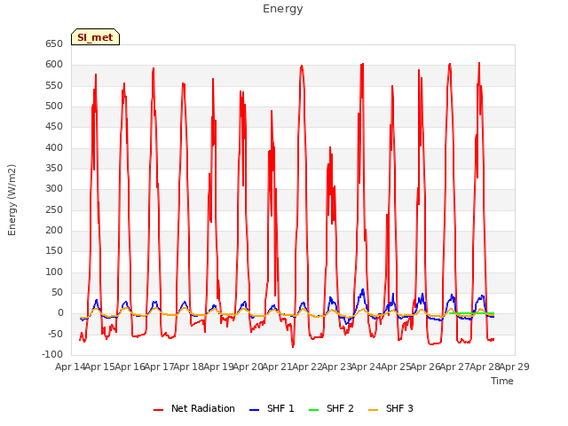The height and width of the screenshot is (426, 568).
Task: Click the -100 y-axis tick label
Action: 52,354
